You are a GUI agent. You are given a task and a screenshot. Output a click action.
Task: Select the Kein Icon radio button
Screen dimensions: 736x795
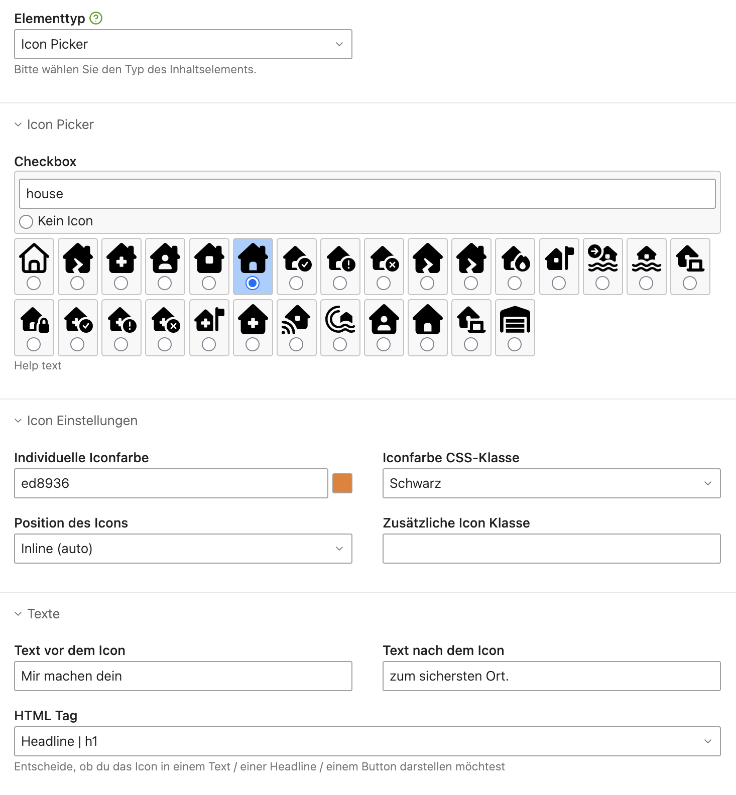pos(26,221)
